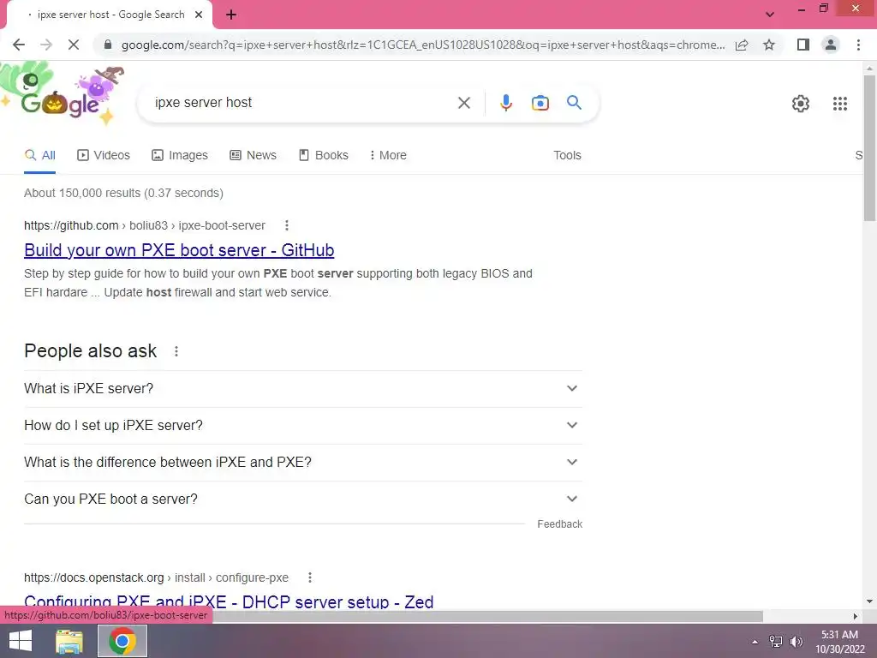The width and height of the screenshot is (877, 658).
Task: Click the horizontal scrollbar thumb
Action: 486,616
